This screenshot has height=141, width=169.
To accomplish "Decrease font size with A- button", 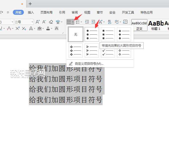I will pyautogui.click(x=44, y=22).
